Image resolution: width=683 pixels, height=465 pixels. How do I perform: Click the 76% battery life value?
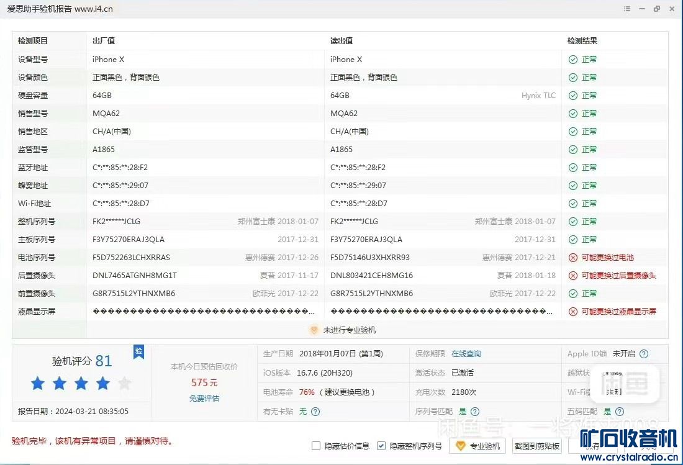coord(307,392)
